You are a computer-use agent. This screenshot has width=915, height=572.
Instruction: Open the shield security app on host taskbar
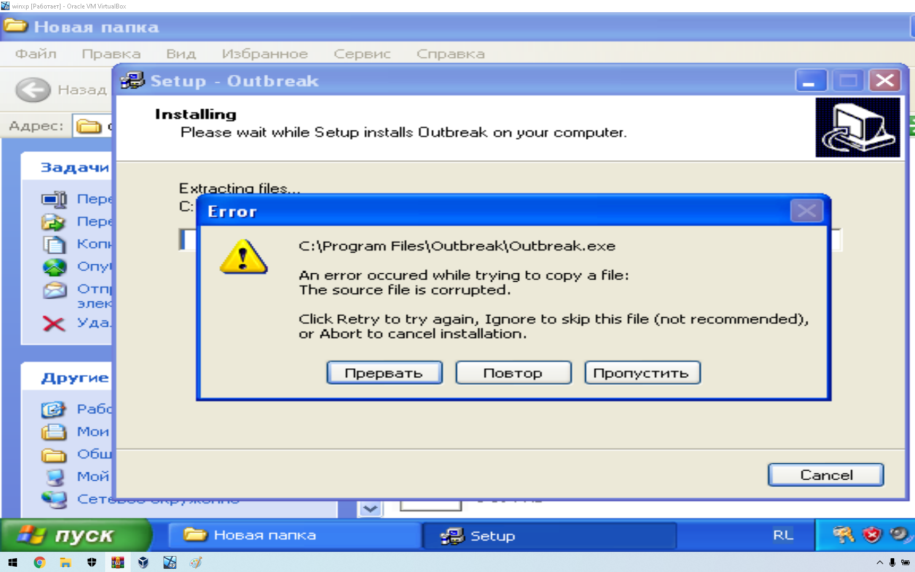91,562
